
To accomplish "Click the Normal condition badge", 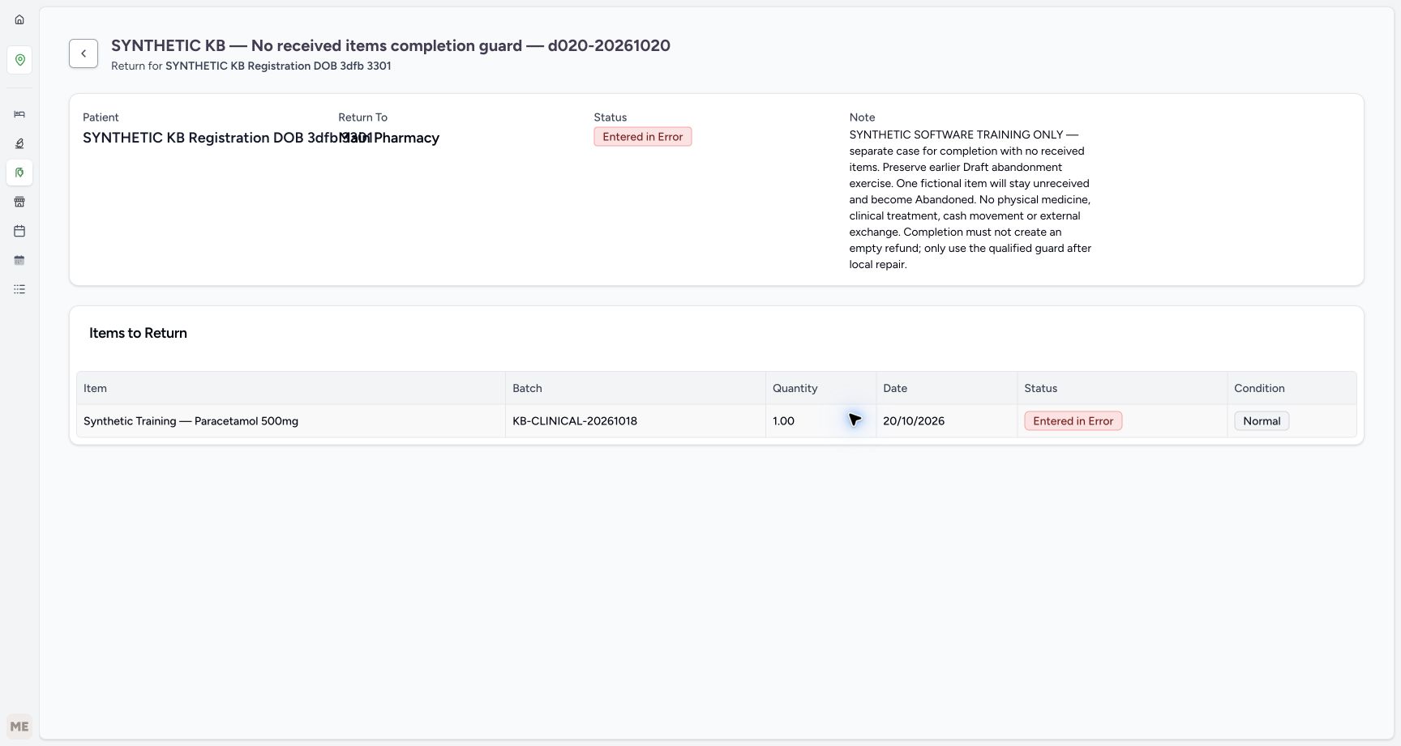I will [x=1262, y=421].
